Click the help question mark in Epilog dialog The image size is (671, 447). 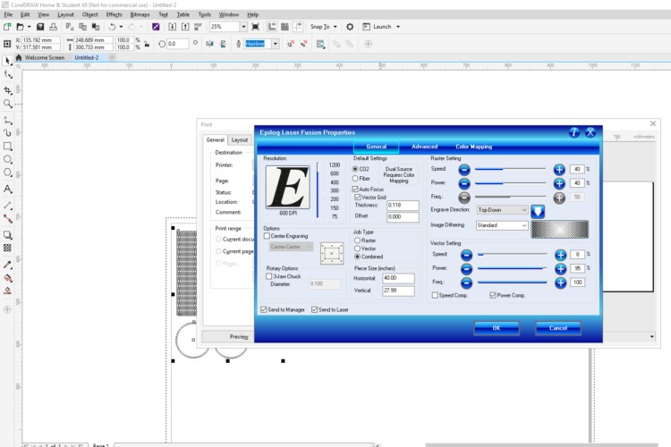pos(574,132)
